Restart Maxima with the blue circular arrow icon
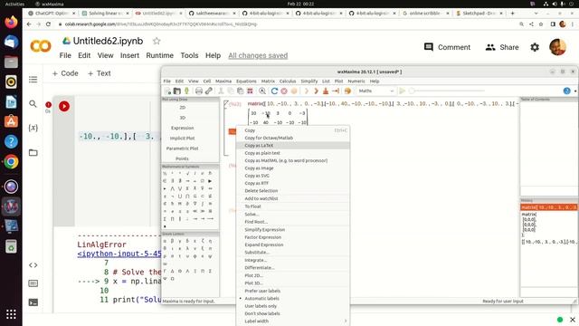 pos(274,91)
